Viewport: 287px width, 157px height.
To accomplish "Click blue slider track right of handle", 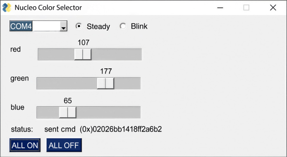I will [x=108, y=112].
